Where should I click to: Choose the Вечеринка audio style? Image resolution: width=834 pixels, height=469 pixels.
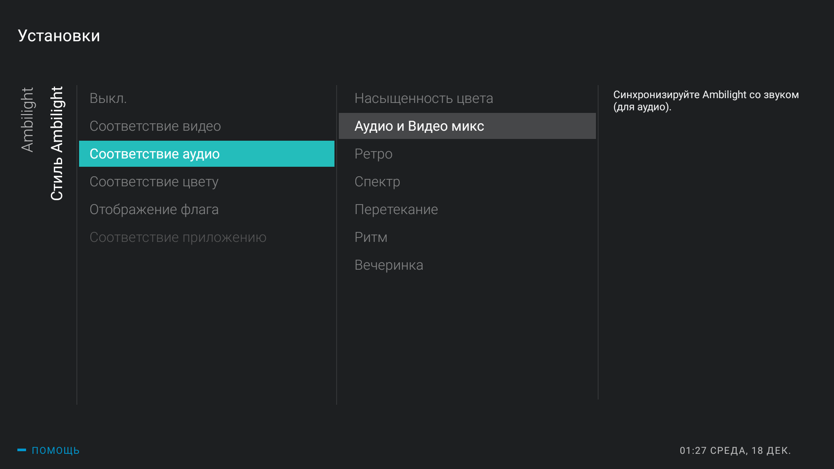(388, 265)
